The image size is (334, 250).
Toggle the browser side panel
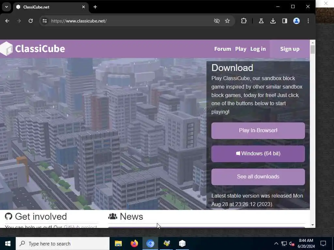coord(284,21)
